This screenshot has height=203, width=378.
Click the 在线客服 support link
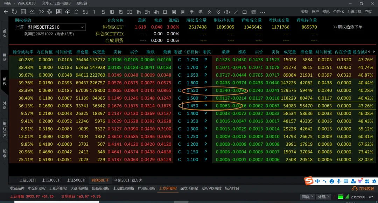363,189
